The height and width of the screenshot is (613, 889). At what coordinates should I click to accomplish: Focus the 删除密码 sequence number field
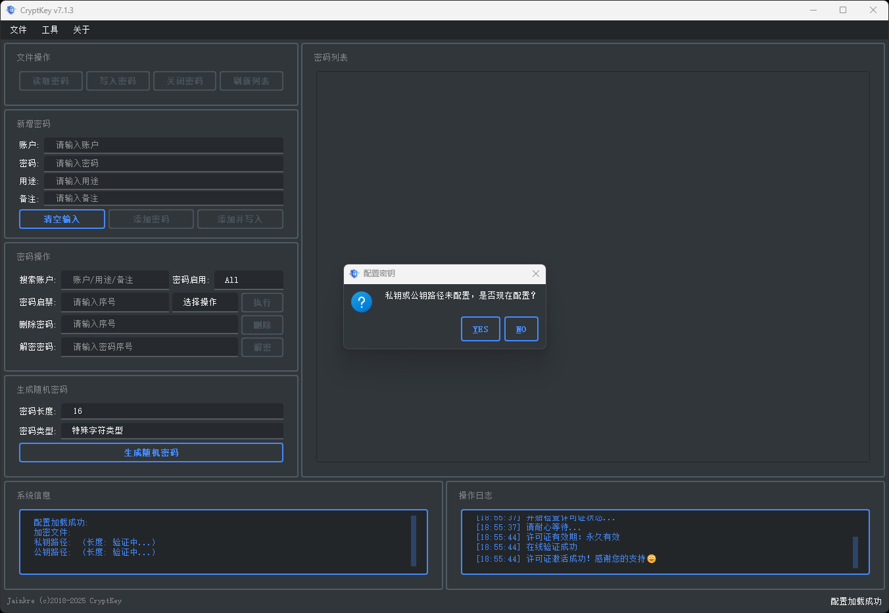point(149,324)
